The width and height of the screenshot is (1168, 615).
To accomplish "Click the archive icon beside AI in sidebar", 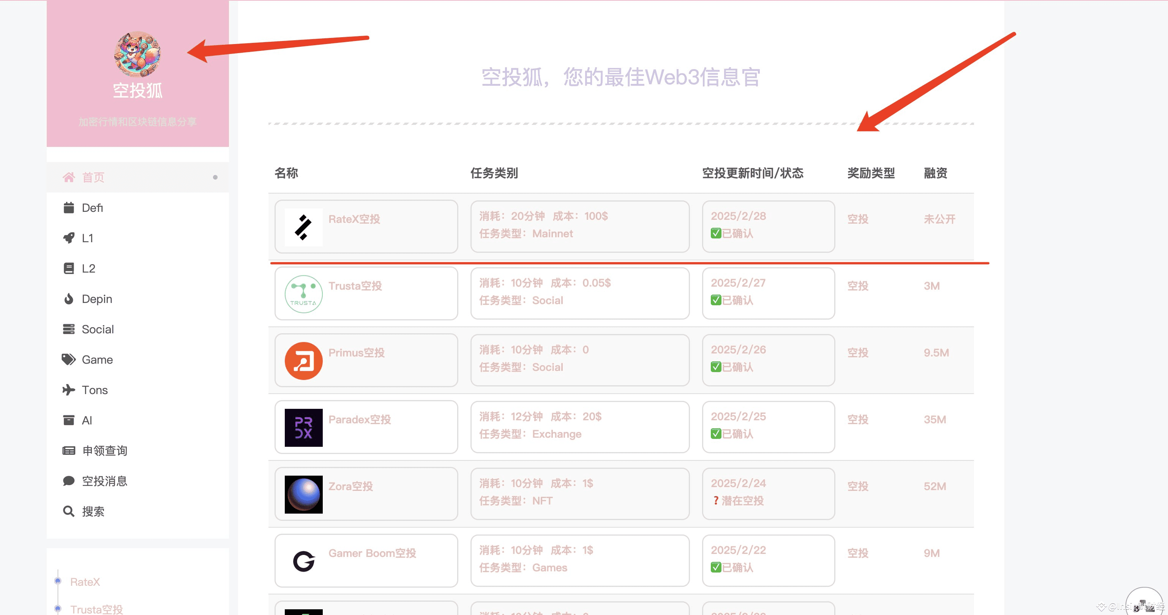I will tap(68, 420).
